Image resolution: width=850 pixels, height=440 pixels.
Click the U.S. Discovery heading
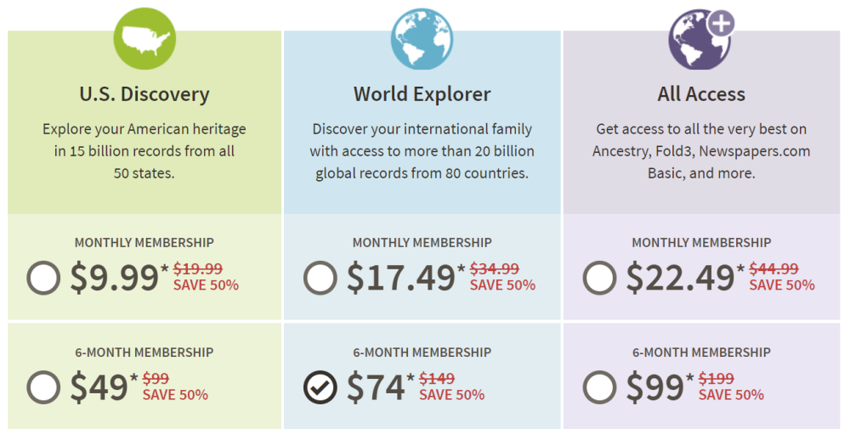144,94
